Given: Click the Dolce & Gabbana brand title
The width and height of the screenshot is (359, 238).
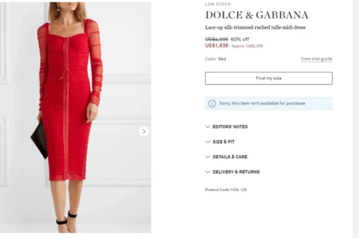Looking at the screenshot, I should coord(257,15).
